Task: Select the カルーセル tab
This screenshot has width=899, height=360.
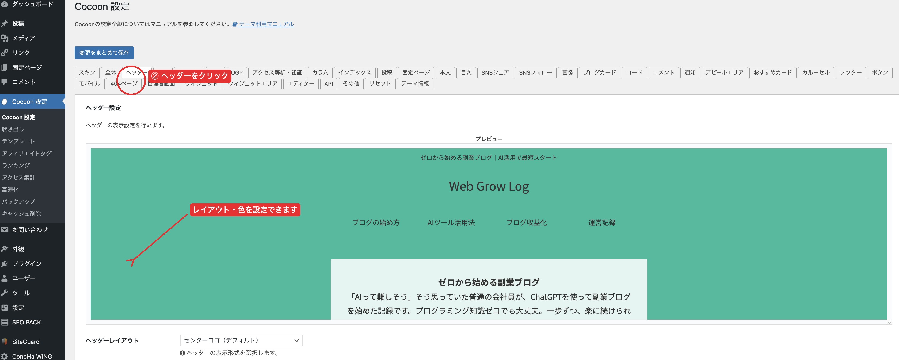Action: pos(816,72)
